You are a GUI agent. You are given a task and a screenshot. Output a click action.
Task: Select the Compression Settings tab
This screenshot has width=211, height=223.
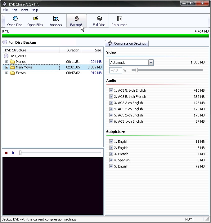[x=127, y=43]
